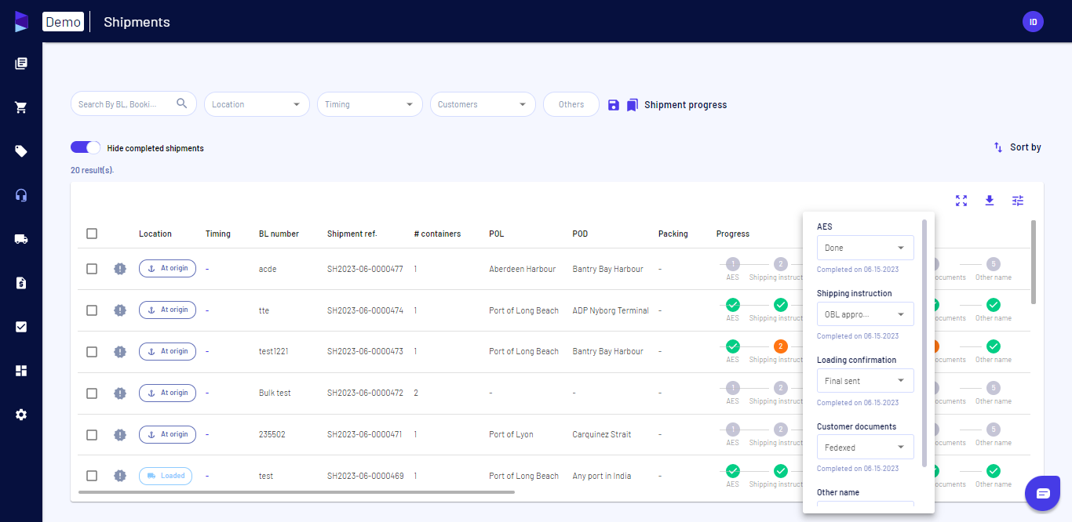Viewport: 1072px width, 522px height.
Task: Click the POD column header
Action: (580, 234)
